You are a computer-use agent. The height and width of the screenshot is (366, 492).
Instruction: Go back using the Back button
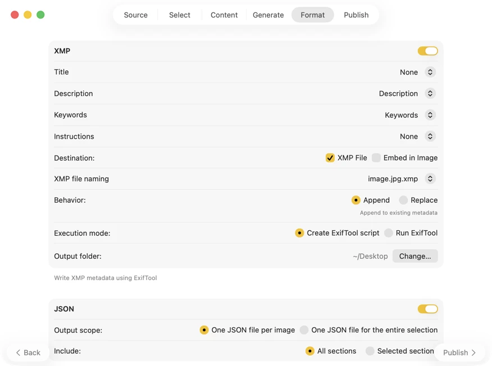point(28,353)
